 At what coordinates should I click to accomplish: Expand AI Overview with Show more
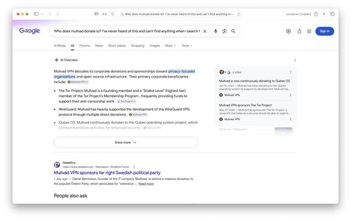126,142
